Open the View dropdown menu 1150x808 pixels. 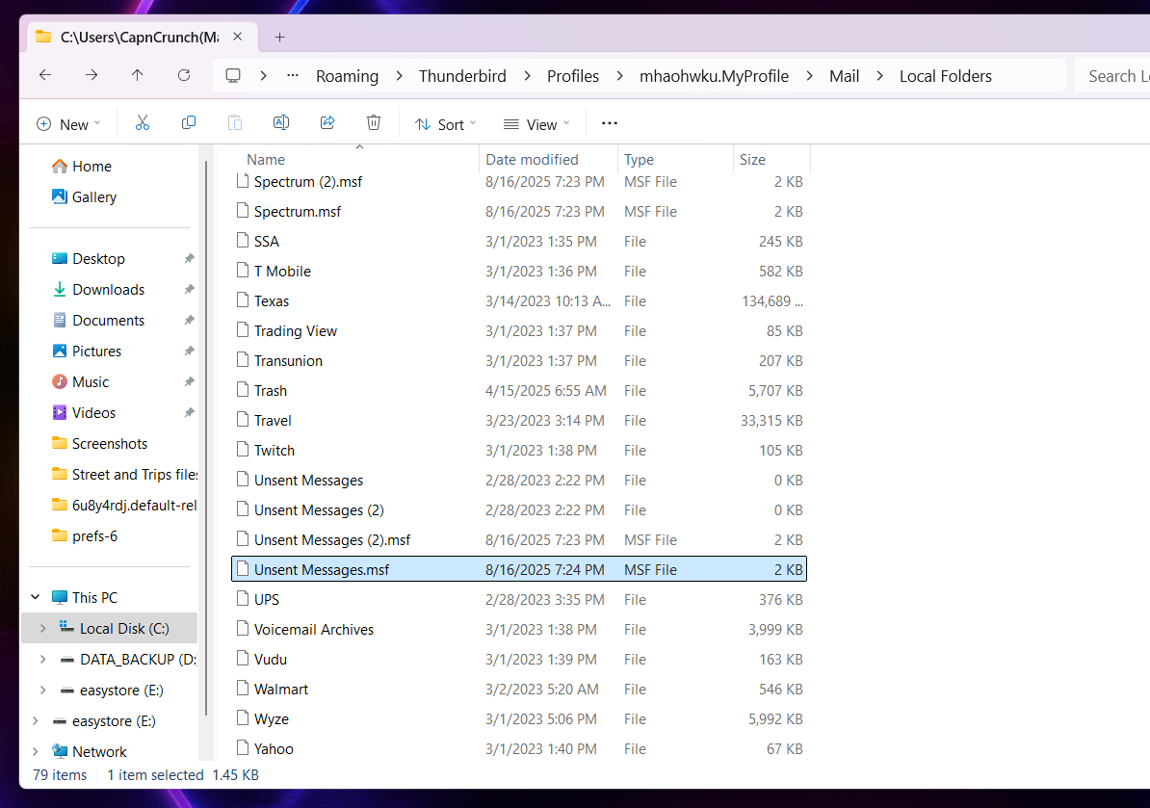point(536,124)
